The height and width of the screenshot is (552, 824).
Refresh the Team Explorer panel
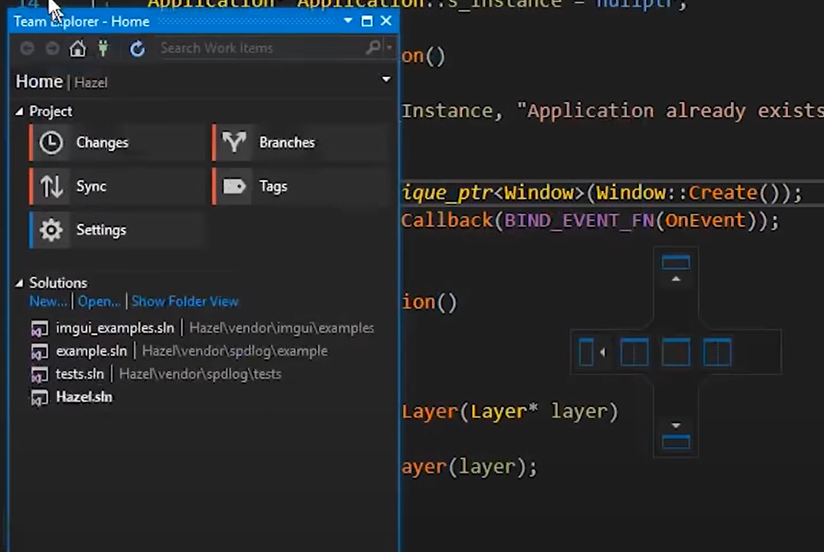click(137, 49)
